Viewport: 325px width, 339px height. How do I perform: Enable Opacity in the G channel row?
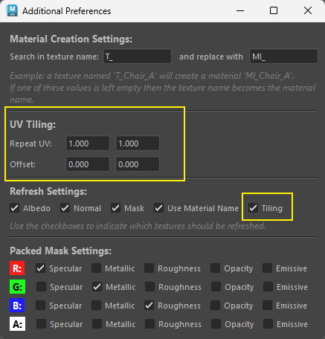pyautogui.click(x=216, y=287)
